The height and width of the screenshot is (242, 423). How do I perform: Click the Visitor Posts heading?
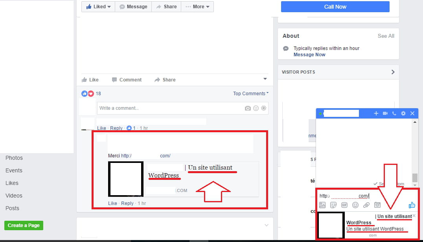pos(298,72)
